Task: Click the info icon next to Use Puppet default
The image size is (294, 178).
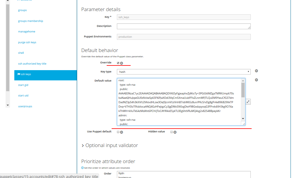Action: (122, 132)
